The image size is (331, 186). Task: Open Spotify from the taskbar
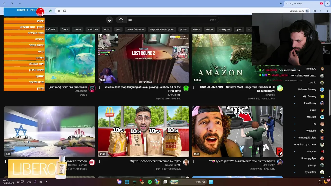pyautogui.click(x=150, y=182)
